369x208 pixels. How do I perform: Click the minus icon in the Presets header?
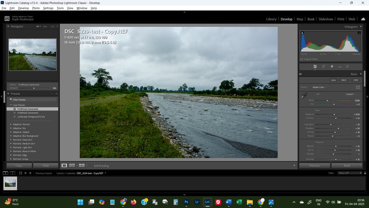(x=52, y=94)
